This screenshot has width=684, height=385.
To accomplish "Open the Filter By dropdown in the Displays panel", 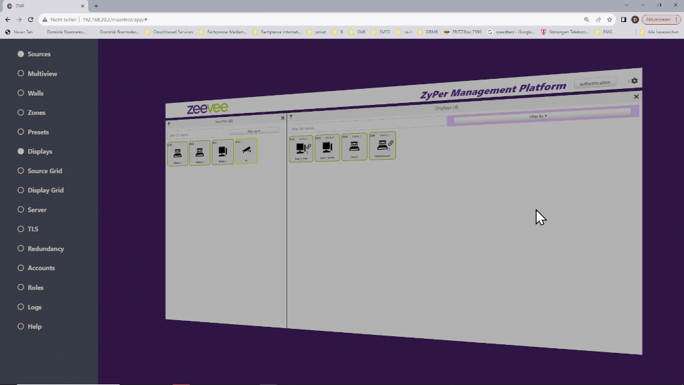I will click(542, 116).
